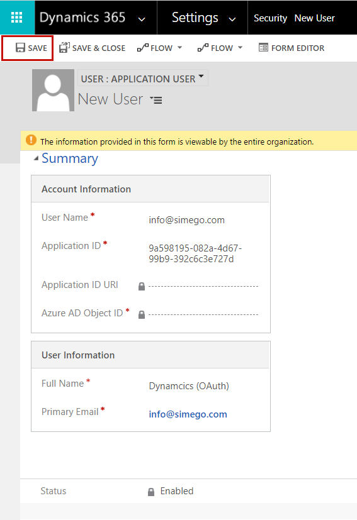Click the Full Name label
Viewport: 357px width, 520px height.
click(x=62, y=384)
